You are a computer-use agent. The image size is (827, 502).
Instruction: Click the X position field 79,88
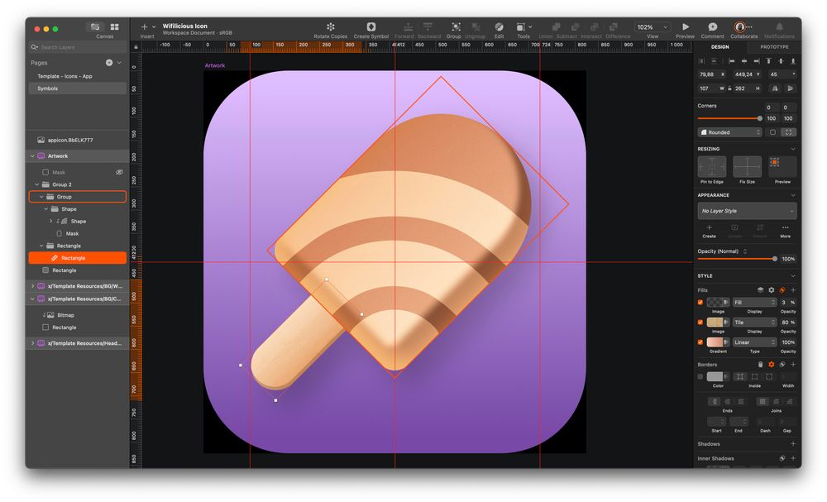pyautogui.click(x=713, y=74)
